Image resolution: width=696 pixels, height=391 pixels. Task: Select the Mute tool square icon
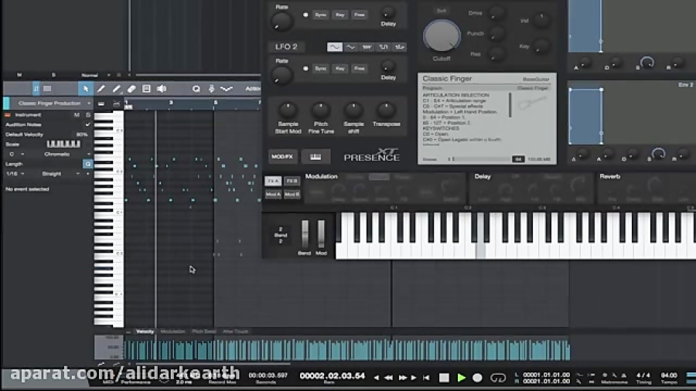point(146,89)
